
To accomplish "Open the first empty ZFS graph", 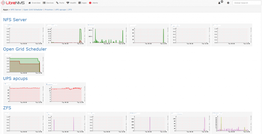I will pyautogui.click(x=24, y=123).
